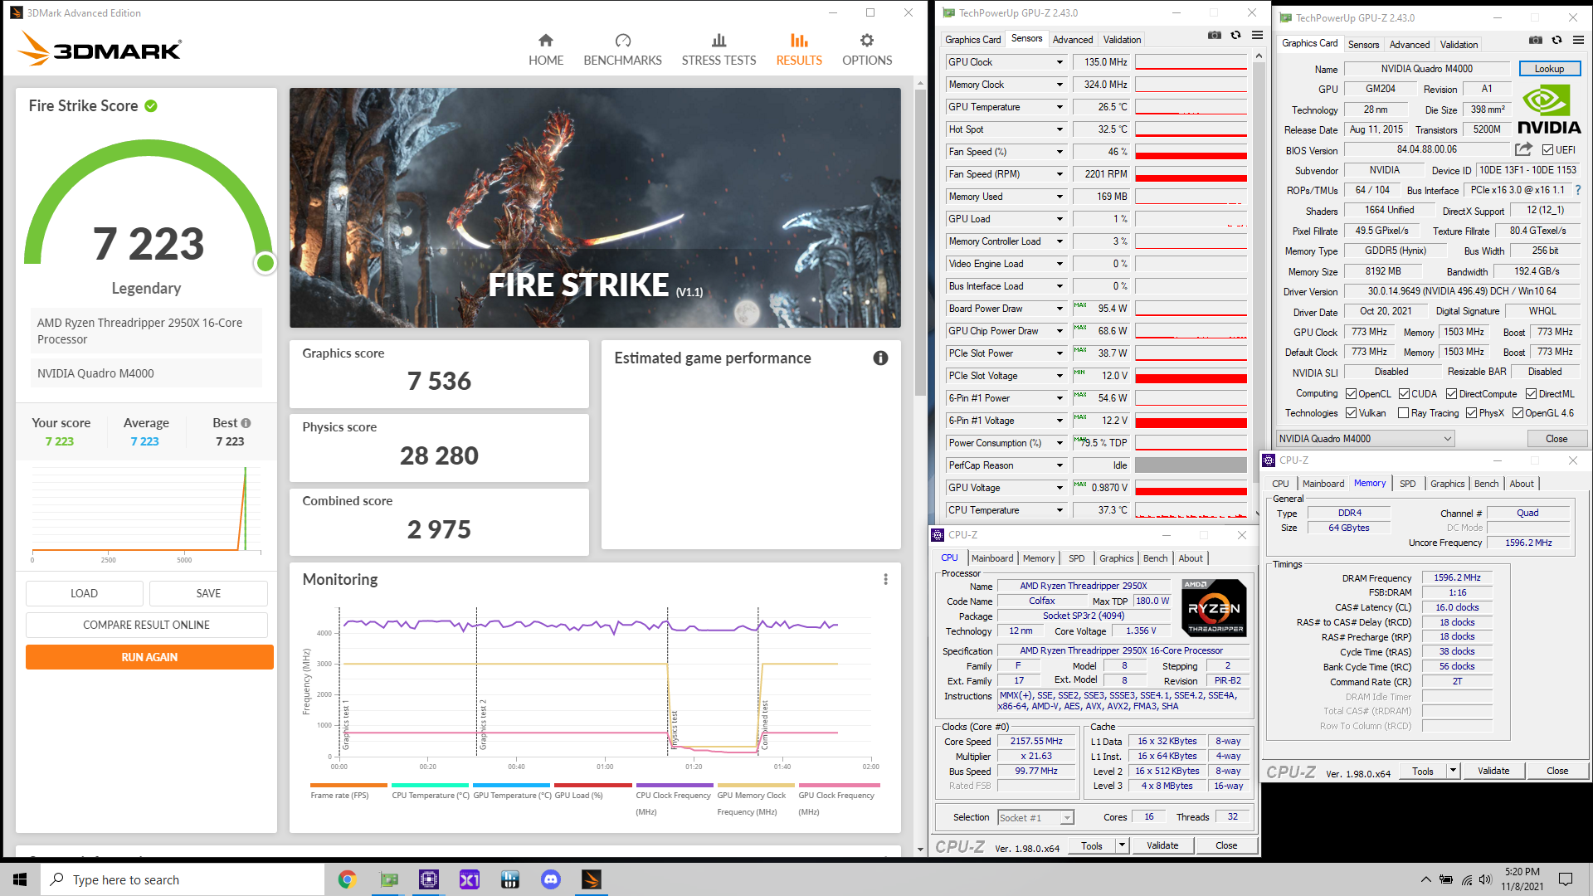Image resolution: width=1593 pixels, height=896 pixels.
Task: Open hamburger menu in GPU-Z Sensors window
Action: 1257,35
